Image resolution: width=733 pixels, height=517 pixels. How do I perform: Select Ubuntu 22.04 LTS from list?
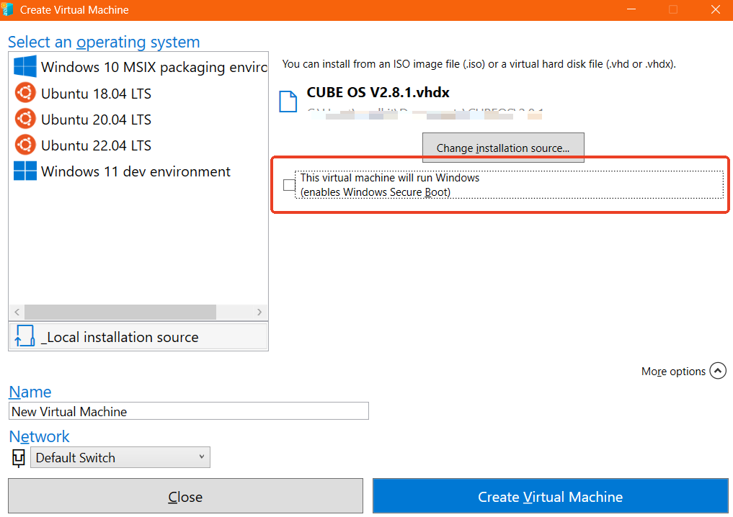96,145
